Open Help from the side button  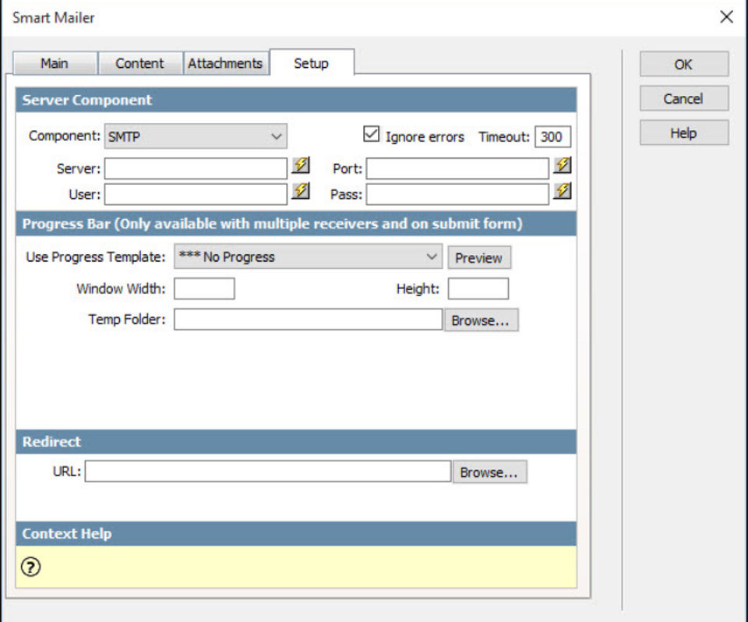[684, 133]
